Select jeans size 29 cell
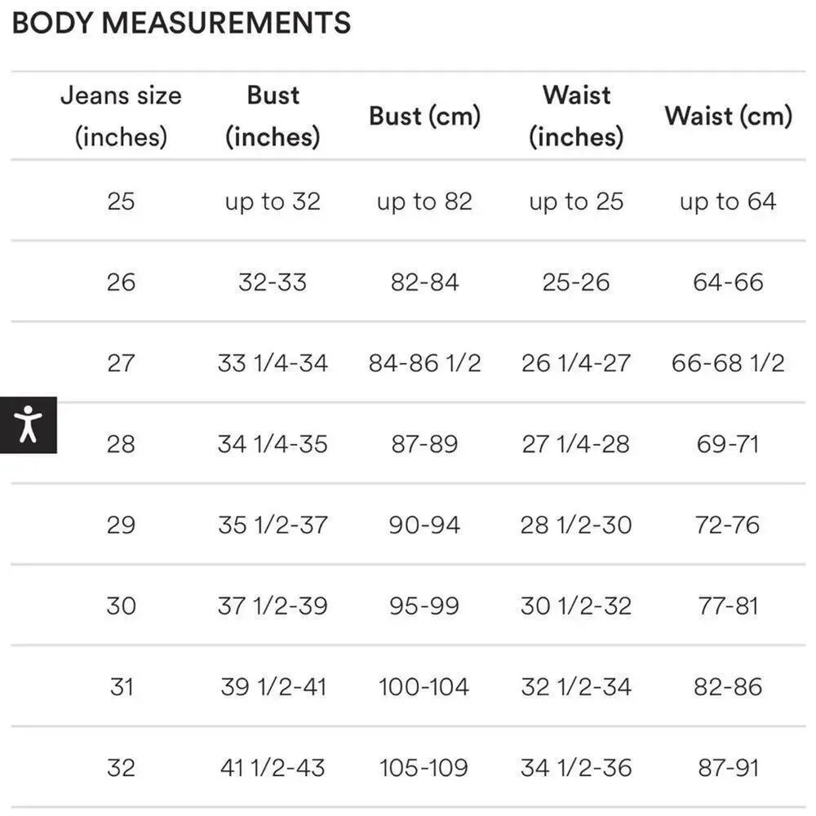This screenshot has width=816, height=816. [121, 525]
